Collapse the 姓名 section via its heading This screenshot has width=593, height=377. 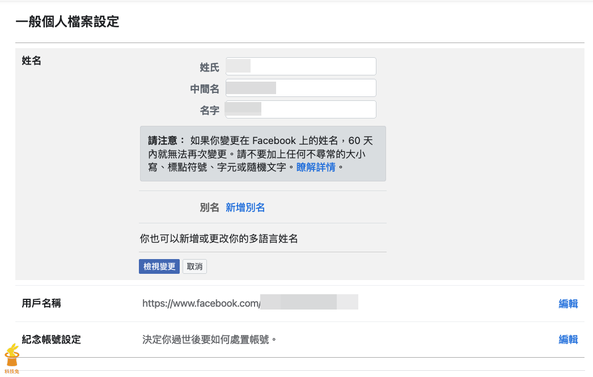tap(31, 61)
